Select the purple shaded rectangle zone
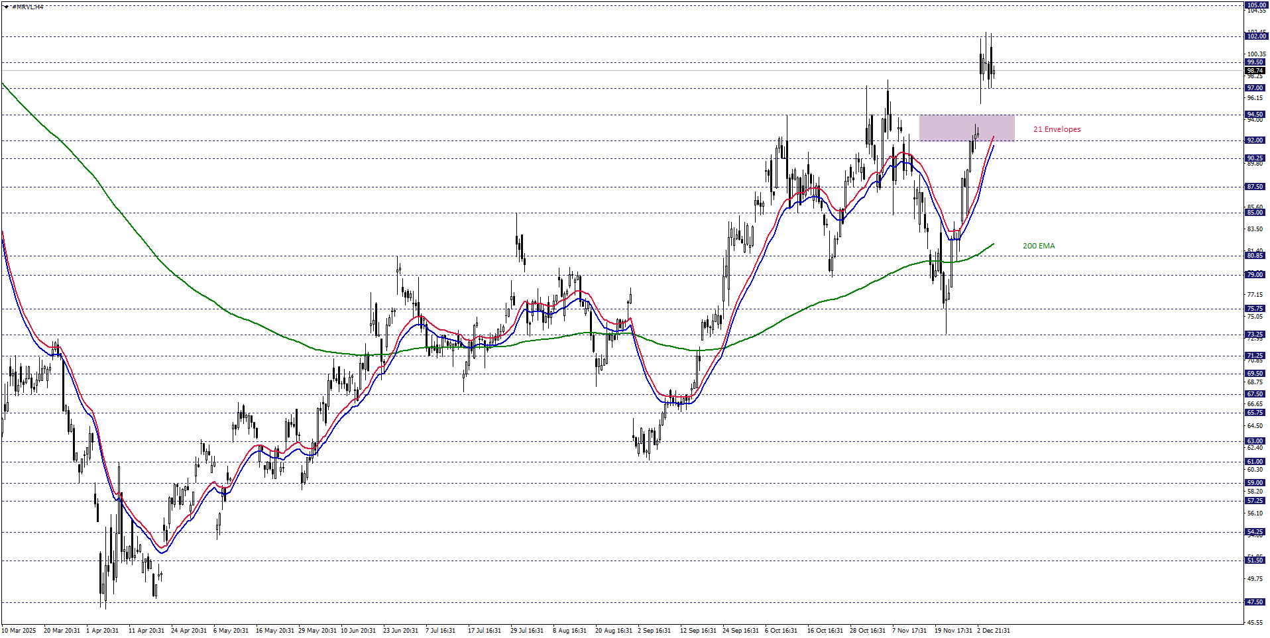This screenshot has height=638, width=1270. (966, 127)
